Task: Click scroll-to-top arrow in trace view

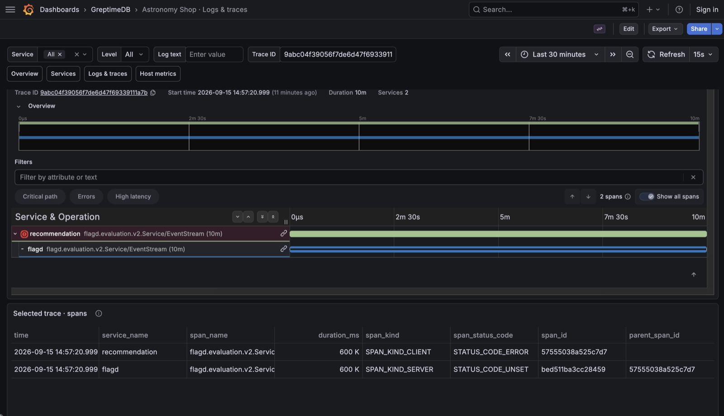Action: [x=694, y=275]
